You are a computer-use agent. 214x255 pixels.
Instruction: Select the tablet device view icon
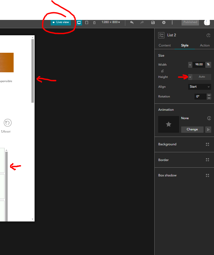click(x=87, y=23)
